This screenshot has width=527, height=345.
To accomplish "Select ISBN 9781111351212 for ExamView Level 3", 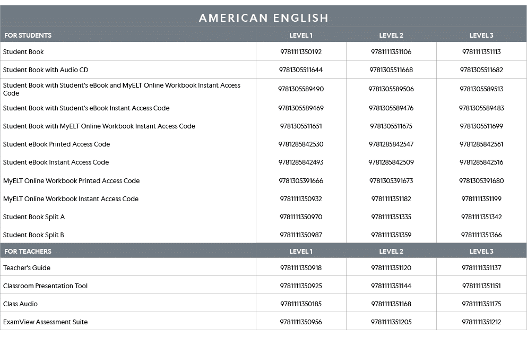I will pos(481,322).
